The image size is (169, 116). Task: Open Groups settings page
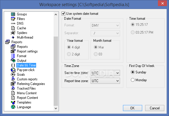click(22, 14)
